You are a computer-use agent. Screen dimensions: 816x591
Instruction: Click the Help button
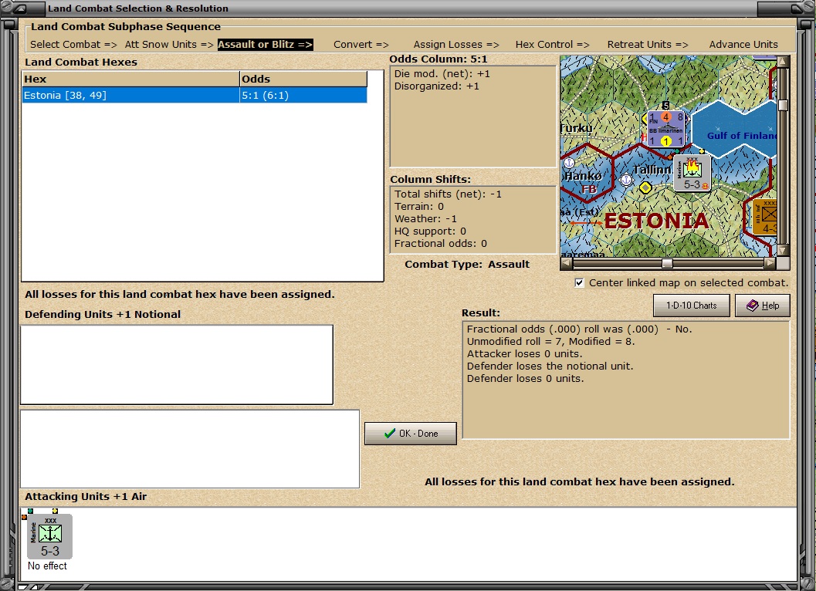(763, 306)
